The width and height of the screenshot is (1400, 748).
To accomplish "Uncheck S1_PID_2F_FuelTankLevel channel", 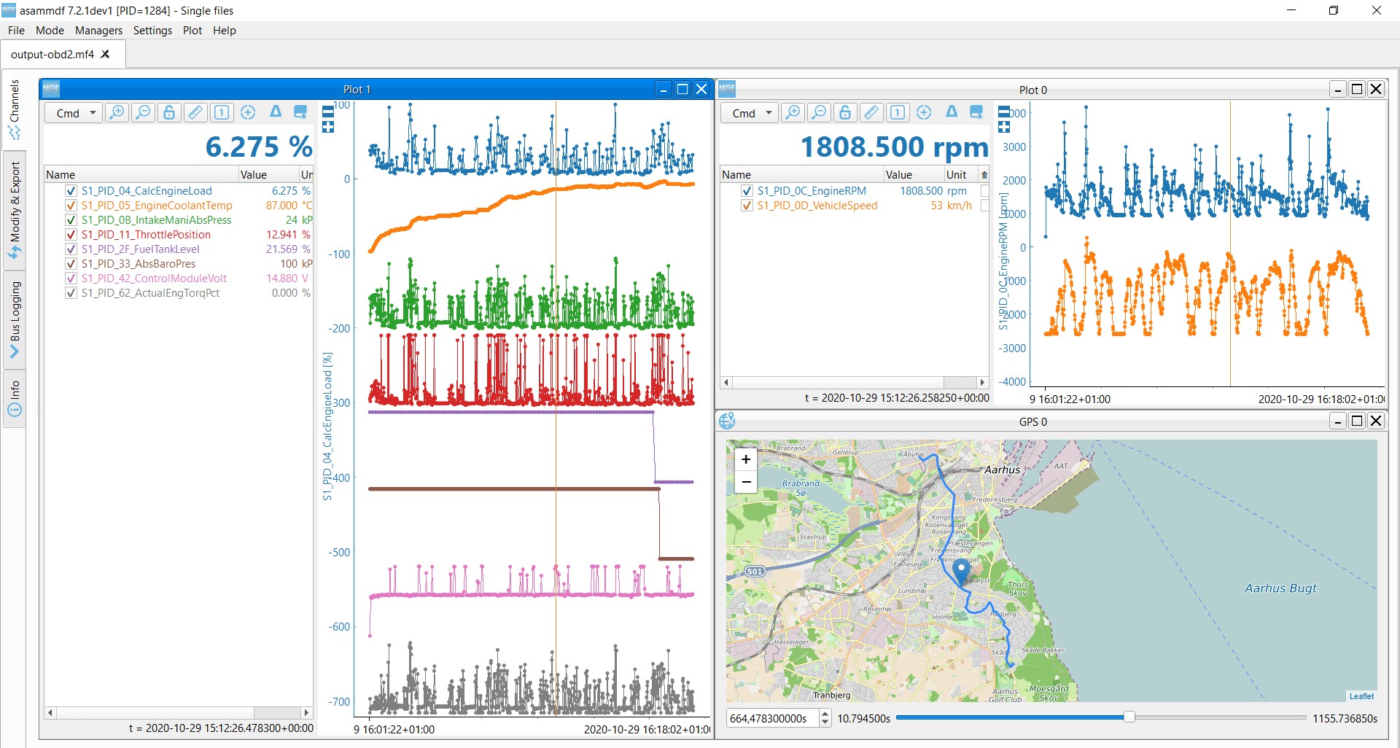I will [71, 249].
